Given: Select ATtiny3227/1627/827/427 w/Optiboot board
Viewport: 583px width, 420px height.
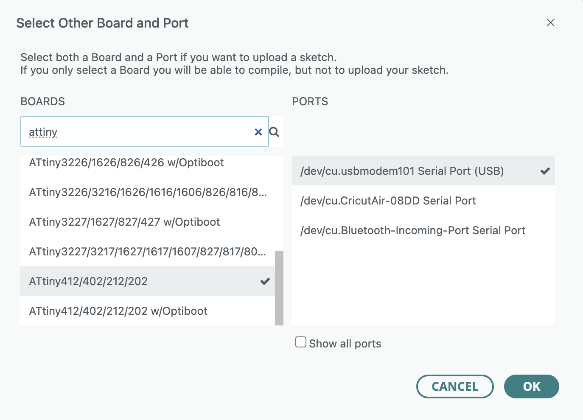Looking at the screenshot, I should coord(124,222).
